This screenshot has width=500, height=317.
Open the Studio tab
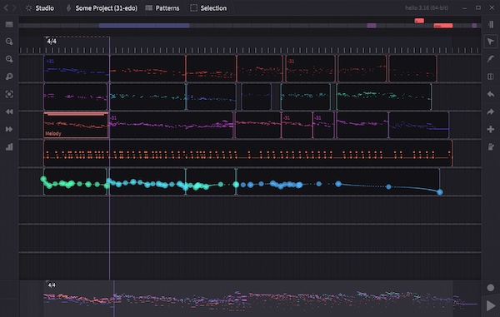[40, 8]
